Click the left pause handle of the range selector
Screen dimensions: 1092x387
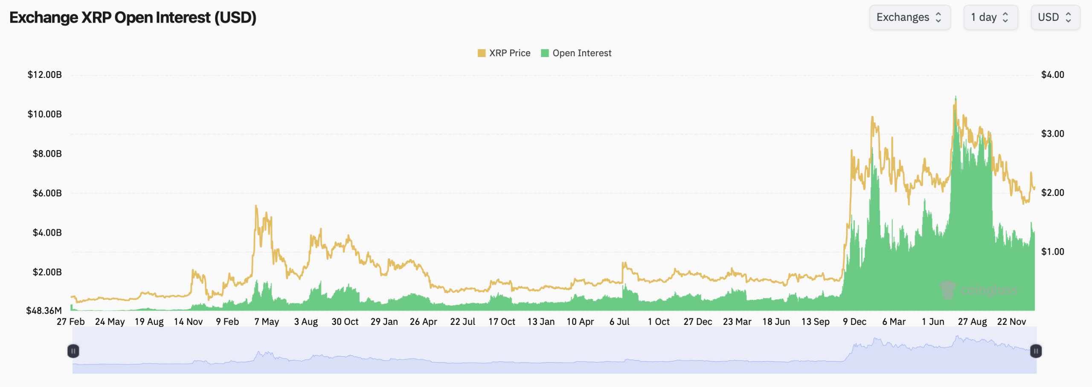tap(73, 351)
